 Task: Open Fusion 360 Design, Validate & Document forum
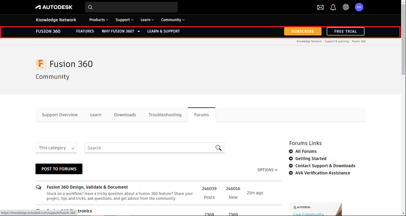pyautogui.click(x=87, y=187)
